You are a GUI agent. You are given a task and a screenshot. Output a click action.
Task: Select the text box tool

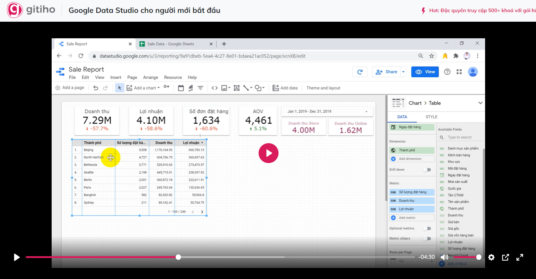point(236,88)
